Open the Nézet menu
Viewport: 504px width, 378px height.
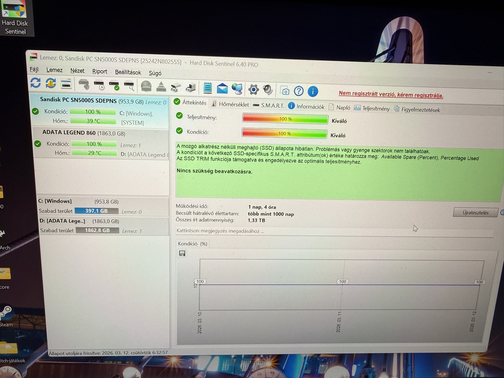click(x=77, y=71)
